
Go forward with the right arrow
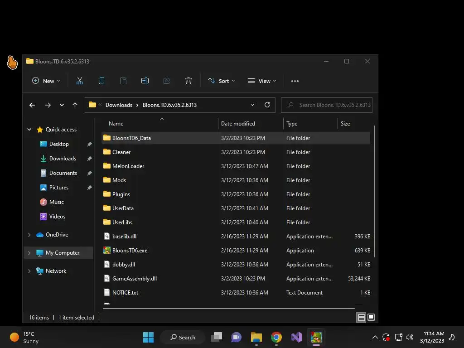[x=48, y=105]
